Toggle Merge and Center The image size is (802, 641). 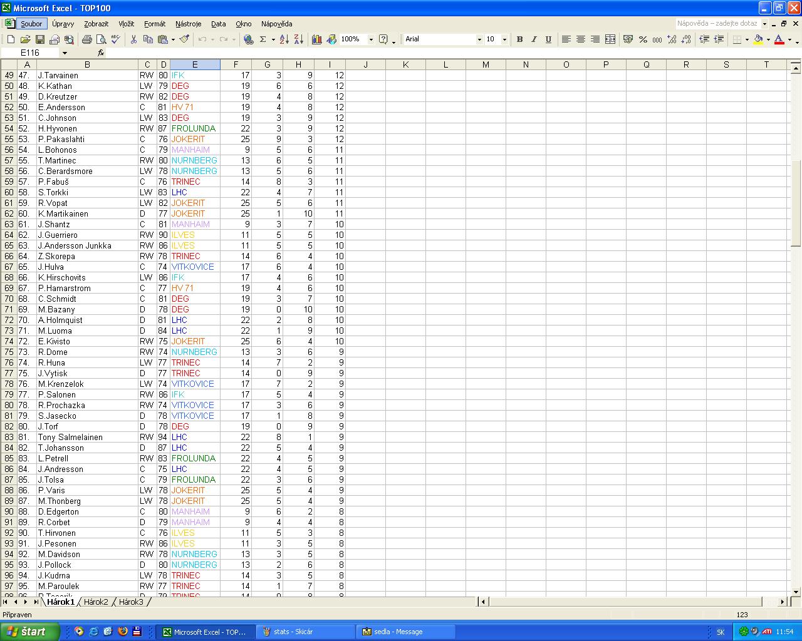[x=610, y=39]
